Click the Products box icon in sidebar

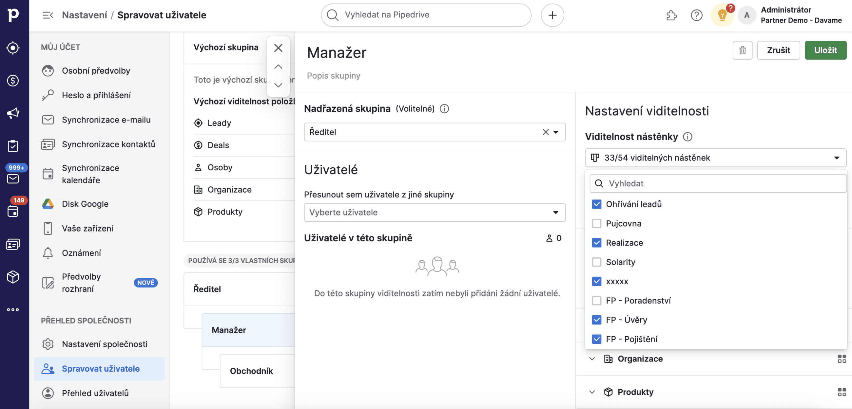13,276
